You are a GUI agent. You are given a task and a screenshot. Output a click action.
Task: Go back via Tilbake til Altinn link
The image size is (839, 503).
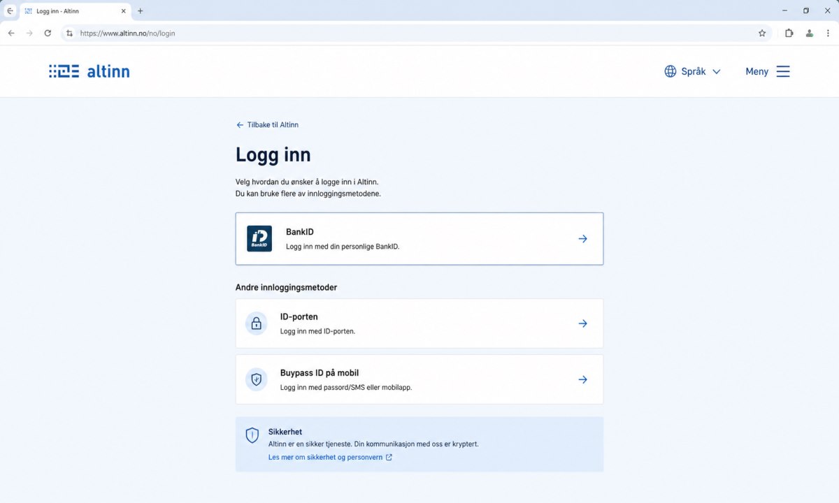[x=267, y=125]
